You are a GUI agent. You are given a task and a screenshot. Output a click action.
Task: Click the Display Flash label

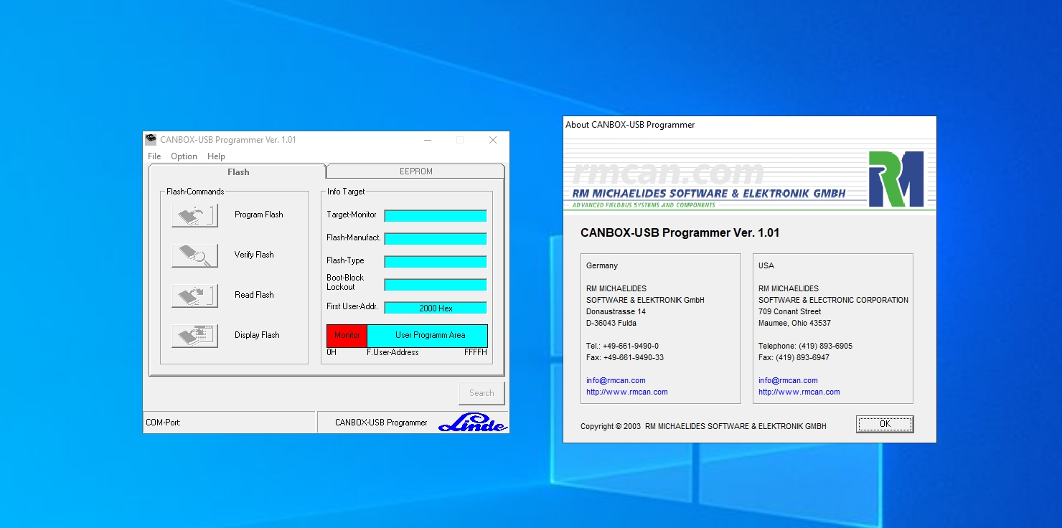point(257,335)
